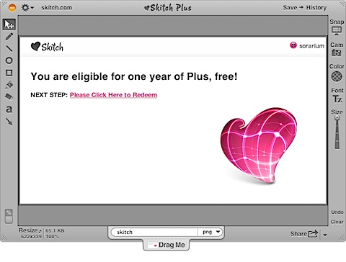Open the gear settings menu

27,8
